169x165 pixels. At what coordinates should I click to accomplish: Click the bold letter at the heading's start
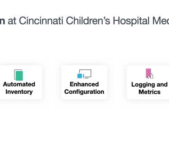tap(2, 22)
